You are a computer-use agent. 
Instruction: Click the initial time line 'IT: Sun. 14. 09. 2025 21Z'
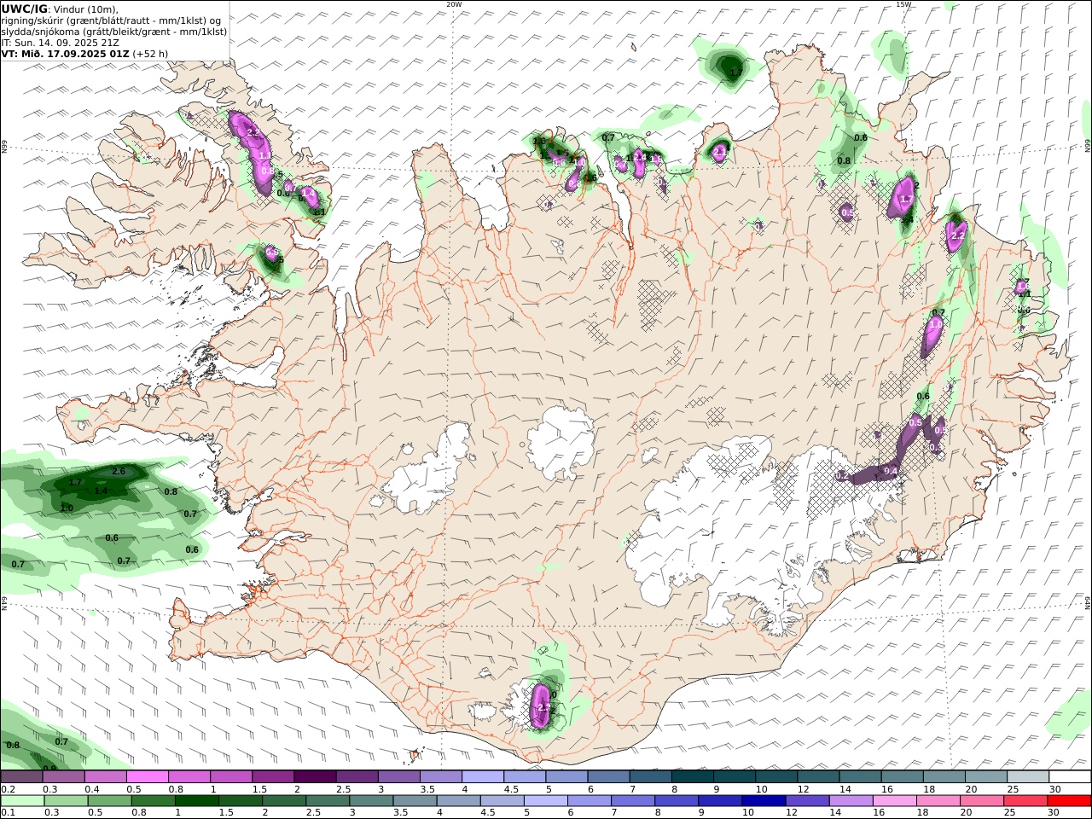(60, 42)
